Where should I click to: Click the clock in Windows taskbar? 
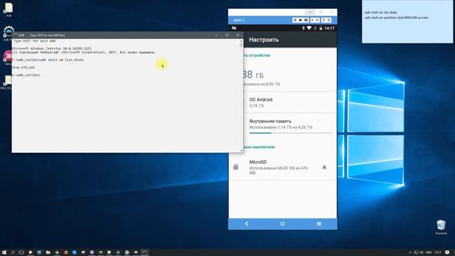(x=438, y=252)
